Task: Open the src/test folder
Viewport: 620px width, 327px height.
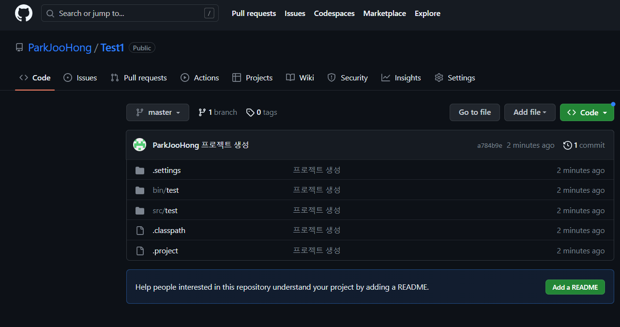Action: point(165,211)
